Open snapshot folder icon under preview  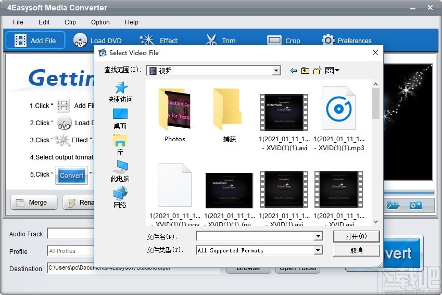pyautogui.click(x=393, y=205)
